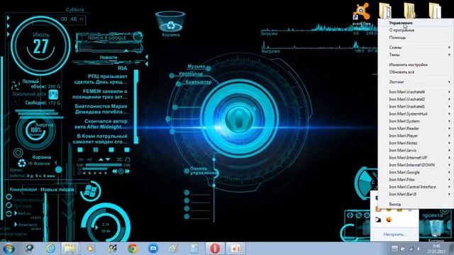Expand the Скины submenu
454x255 pixels.
[x=416, y=47]
